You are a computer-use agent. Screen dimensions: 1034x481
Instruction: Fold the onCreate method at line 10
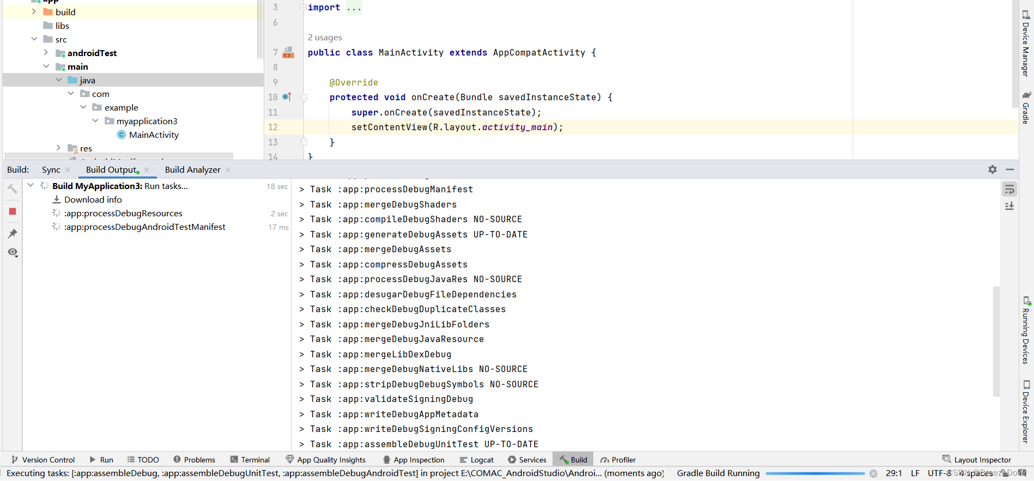click(x=304, y=98)
